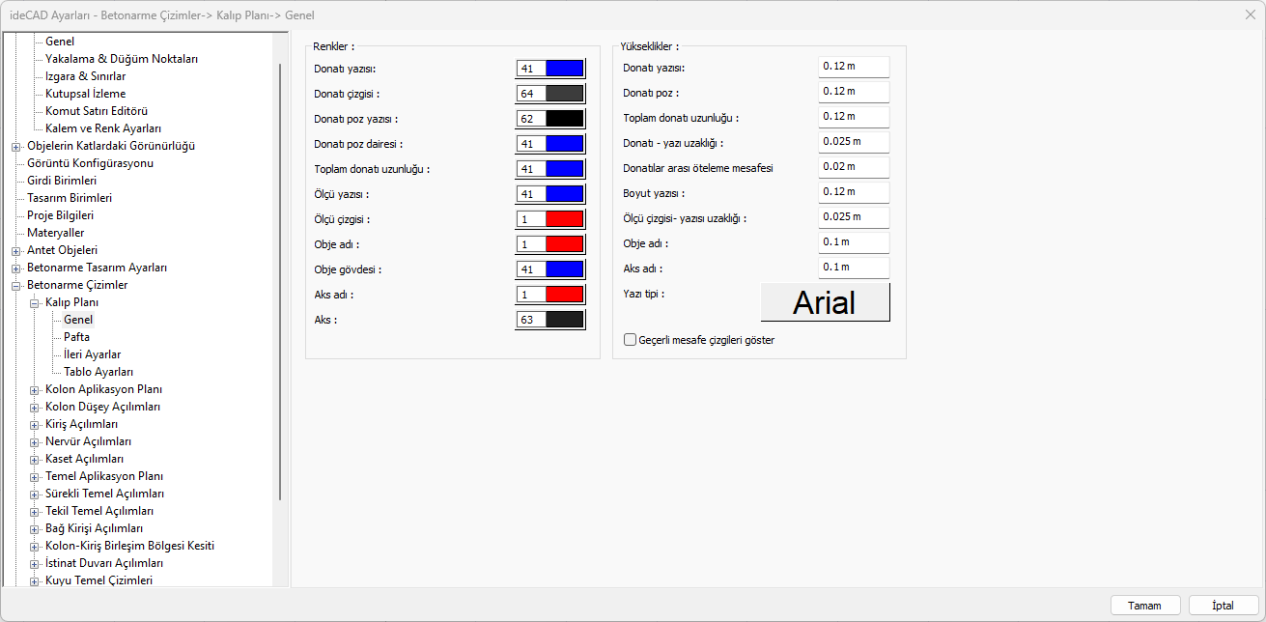Expand Betonarme Tasarım Ayarları node
This screenshot has width=1266, height=622.
(16, 269)
